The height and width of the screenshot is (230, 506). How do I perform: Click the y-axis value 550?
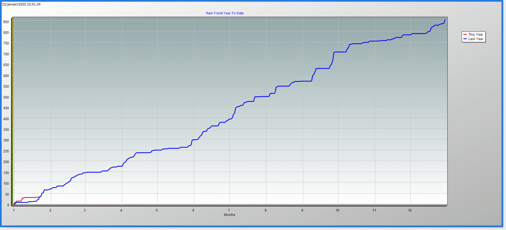[x=6, y=86]
